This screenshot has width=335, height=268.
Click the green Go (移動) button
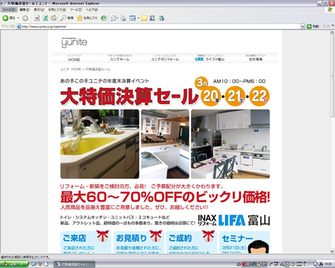point(313,26)
